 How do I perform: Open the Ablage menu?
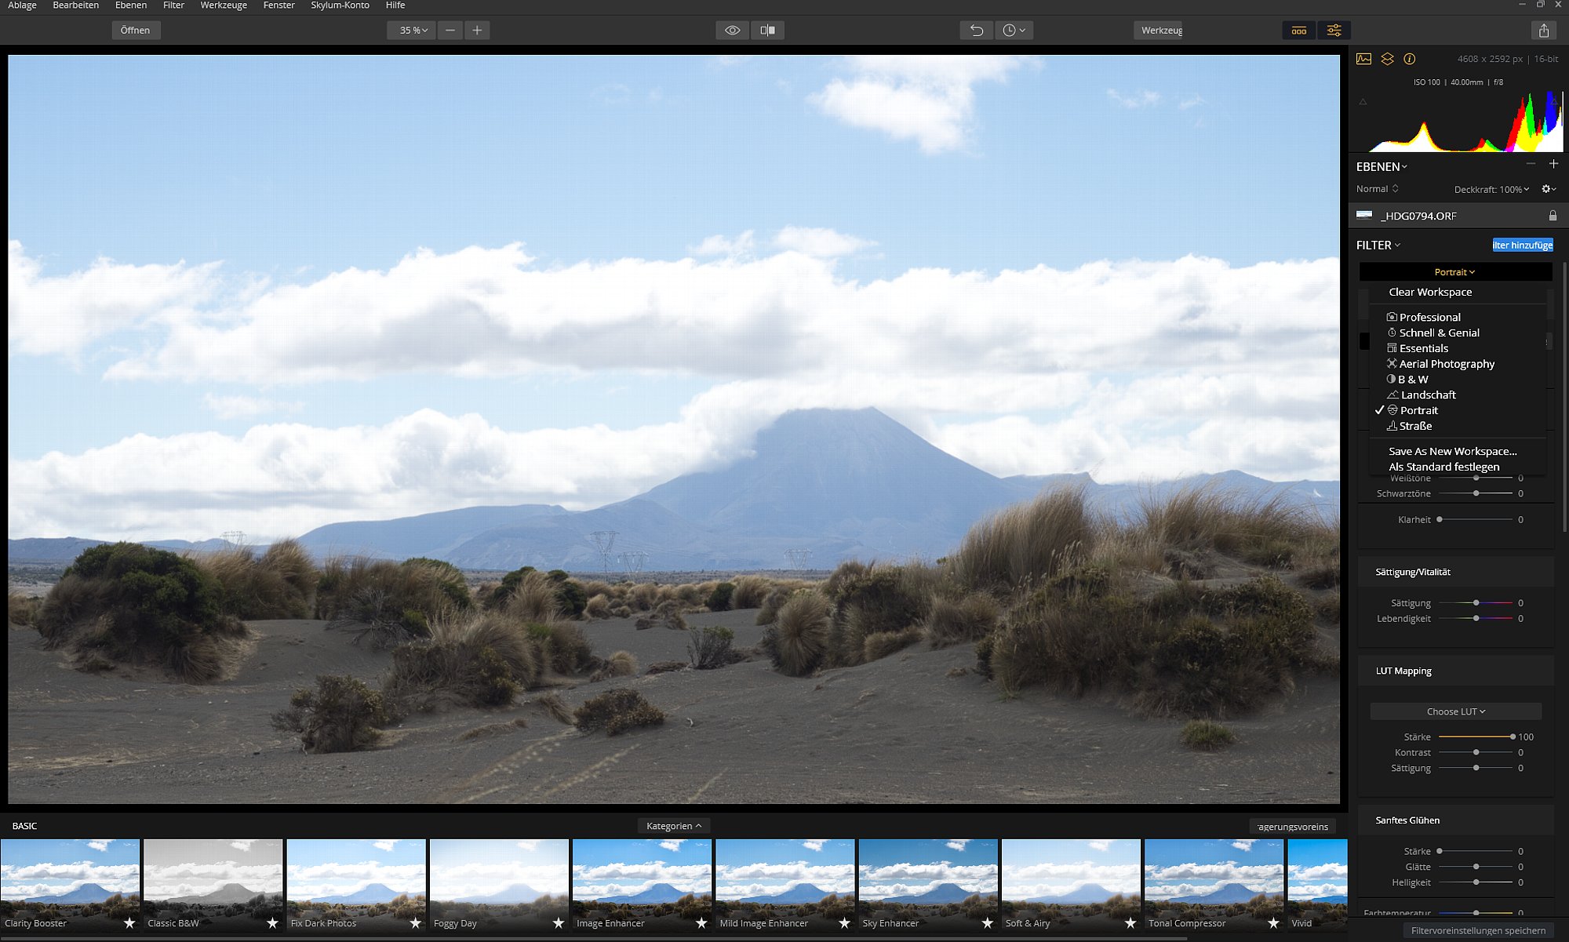pyautogui.click(x=22, y=5)
